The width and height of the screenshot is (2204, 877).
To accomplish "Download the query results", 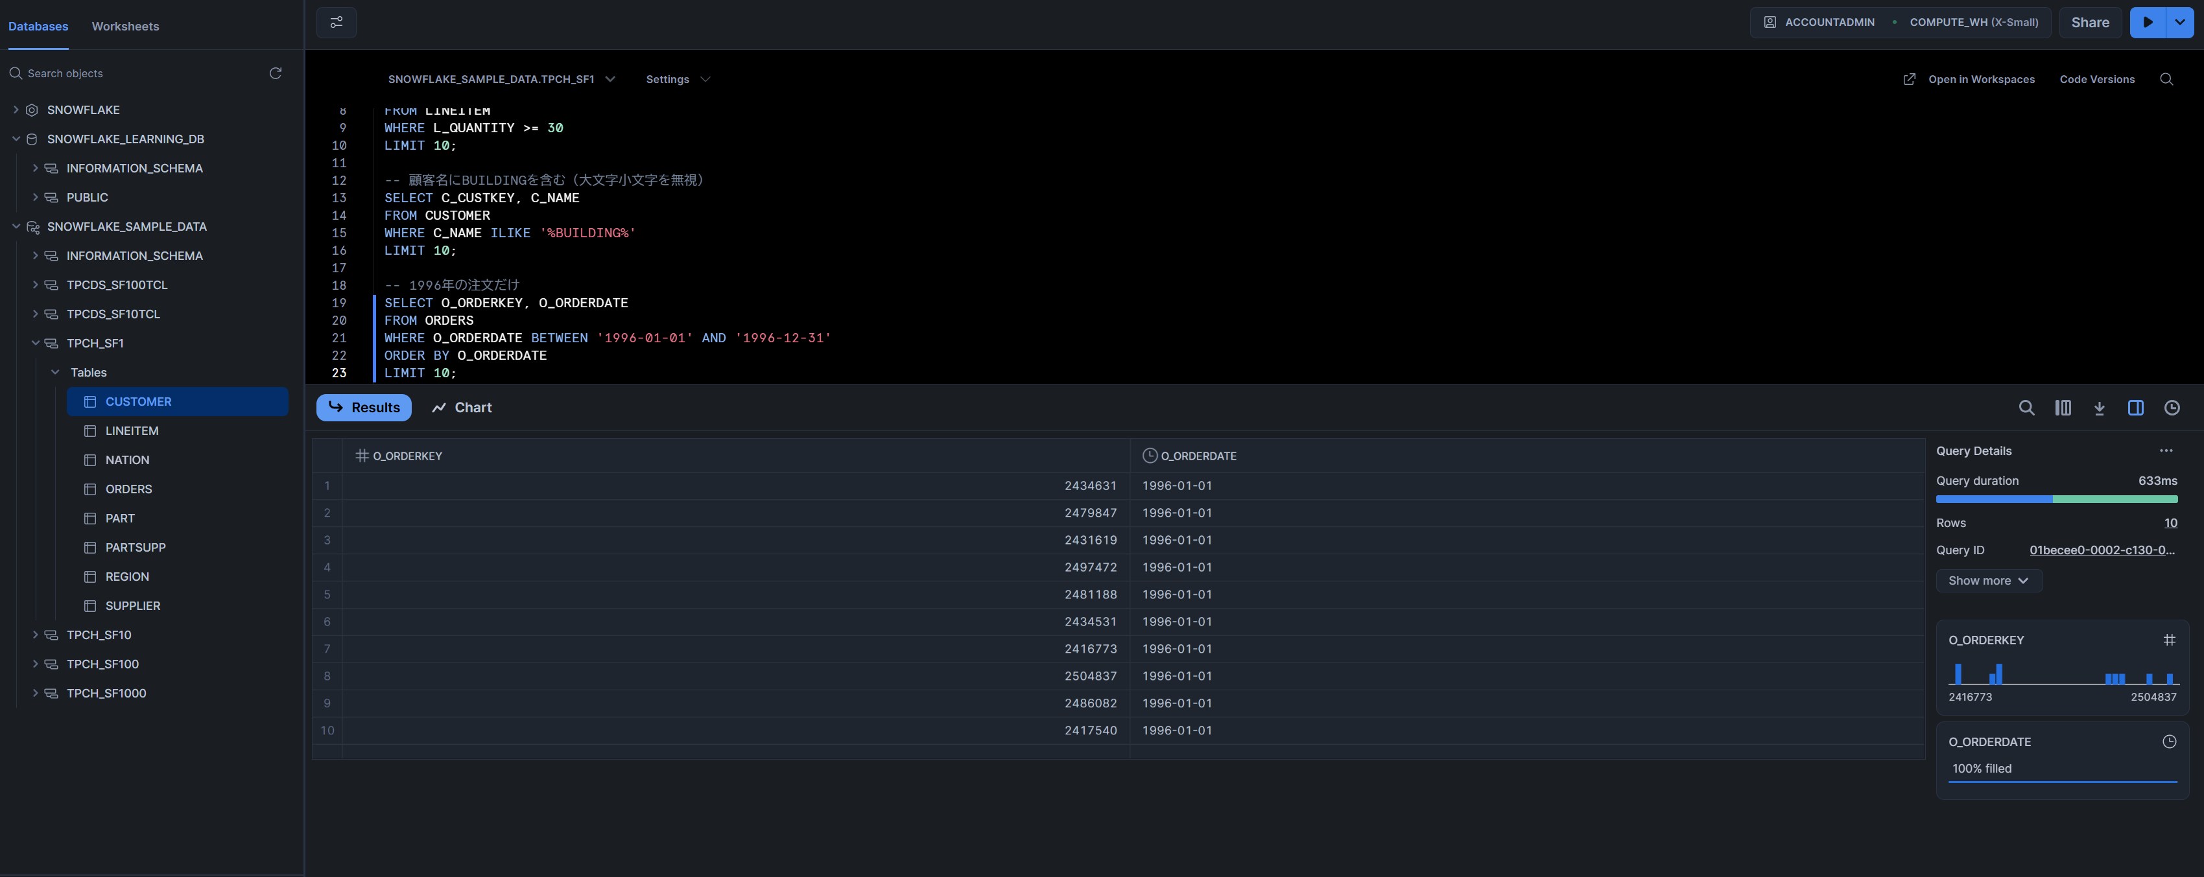I will pyautogui.click(x=2099, y=408).
